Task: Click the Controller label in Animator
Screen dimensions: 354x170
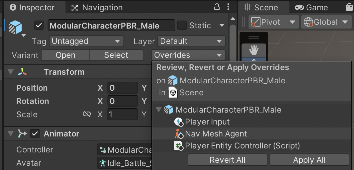Action: 35,150
